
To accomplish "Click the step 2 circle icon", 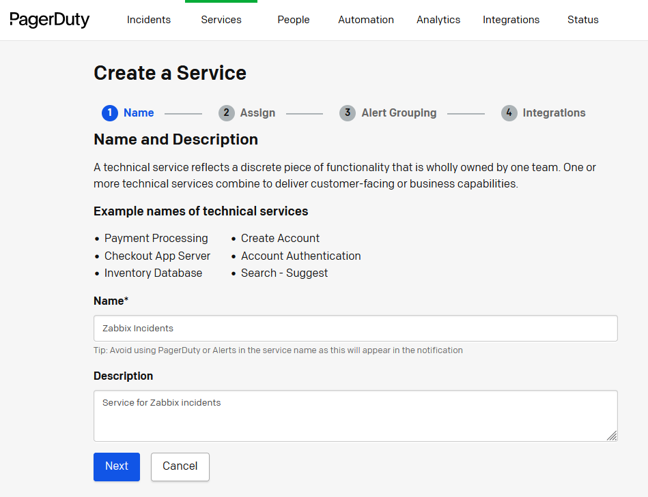I will click(x=227, y=113).
